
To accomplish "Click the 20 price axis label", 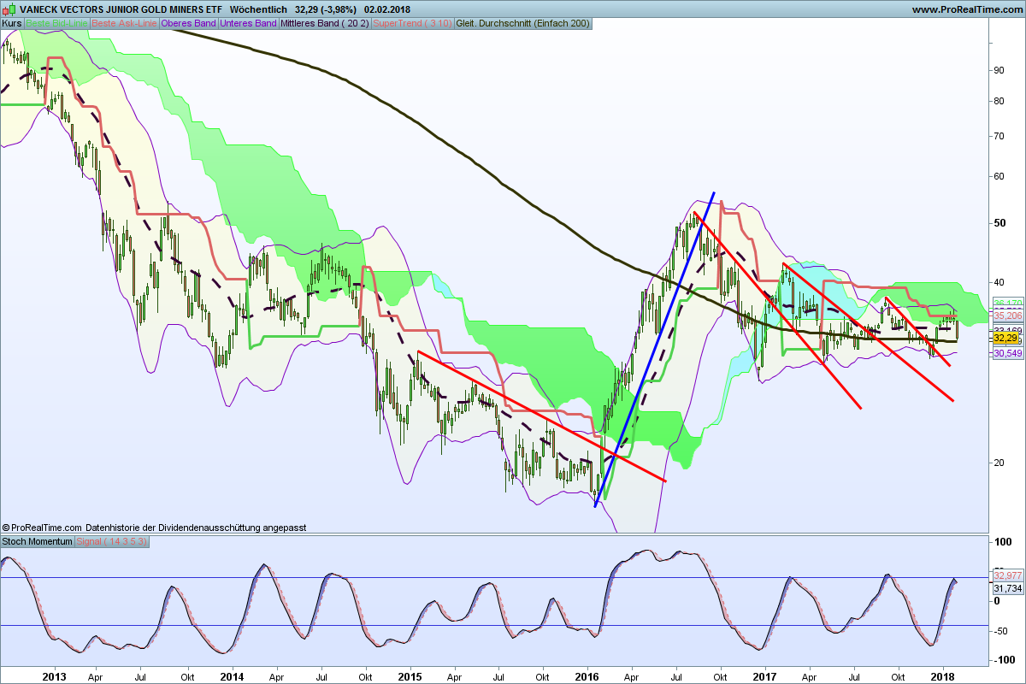I will click(x=999, y=463).
